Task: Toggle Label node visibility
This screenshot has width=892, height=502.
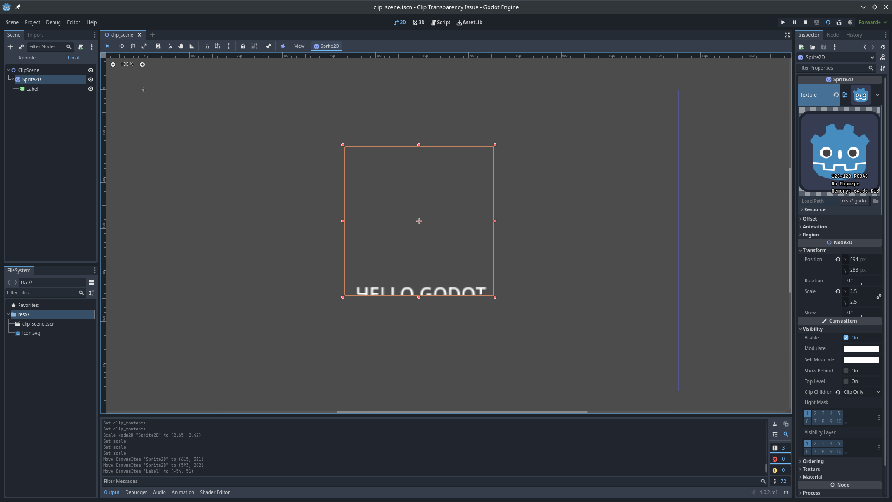Action: tap(91, 89)
